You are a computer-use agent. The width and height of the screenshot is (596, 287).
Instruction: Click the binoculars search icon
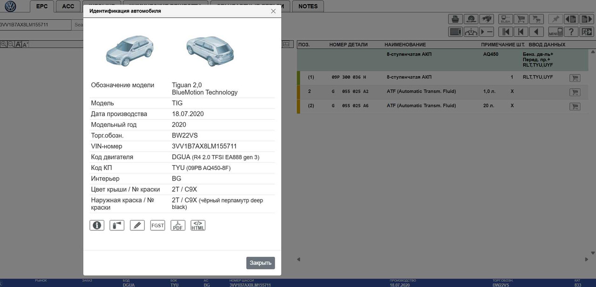tap(487, 19)
